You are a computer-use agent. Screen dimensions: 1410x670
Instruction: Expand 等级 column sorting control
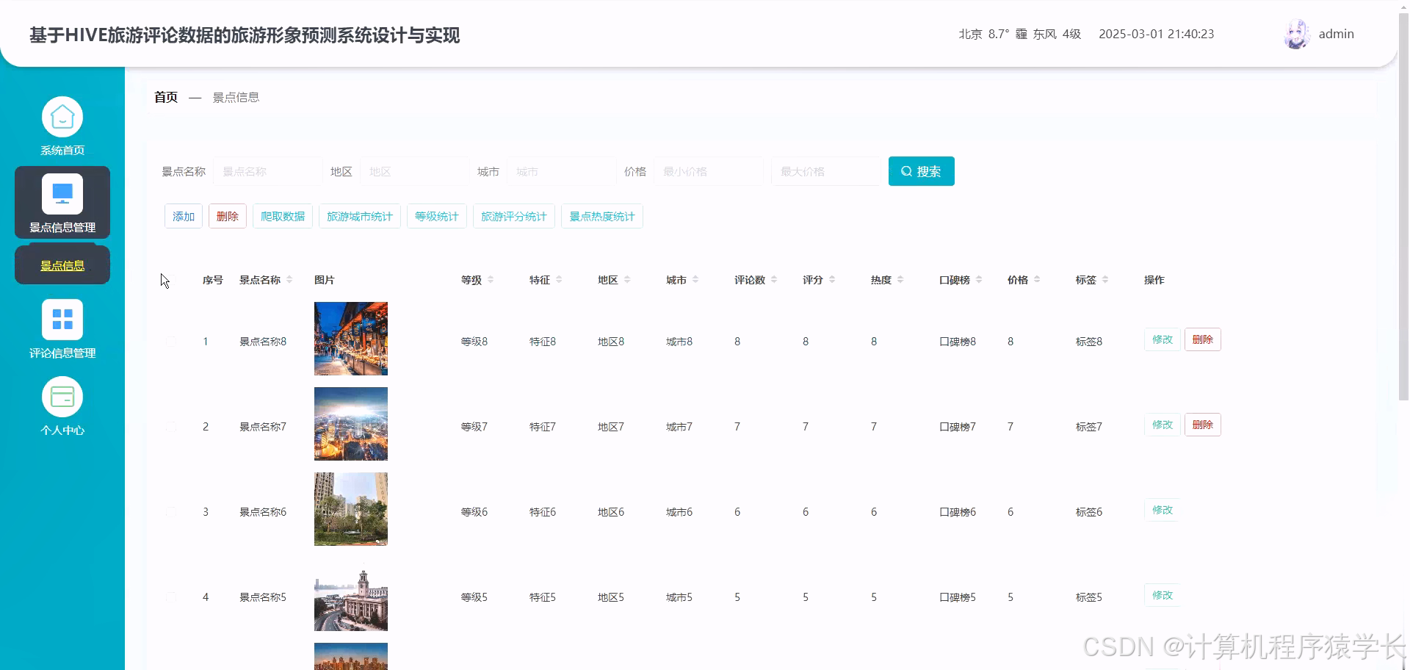[x=491, y=279]
